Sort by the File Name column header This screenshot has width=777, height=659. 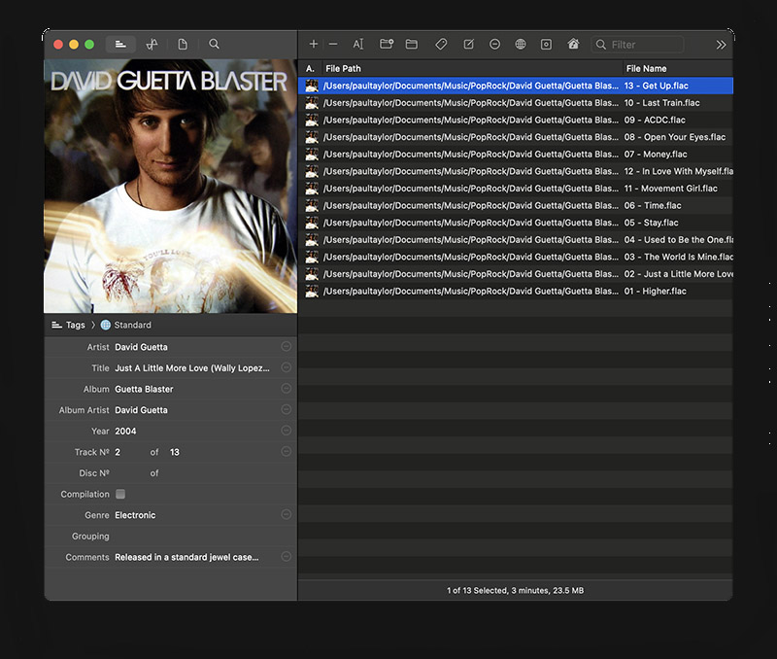(678, 68)
